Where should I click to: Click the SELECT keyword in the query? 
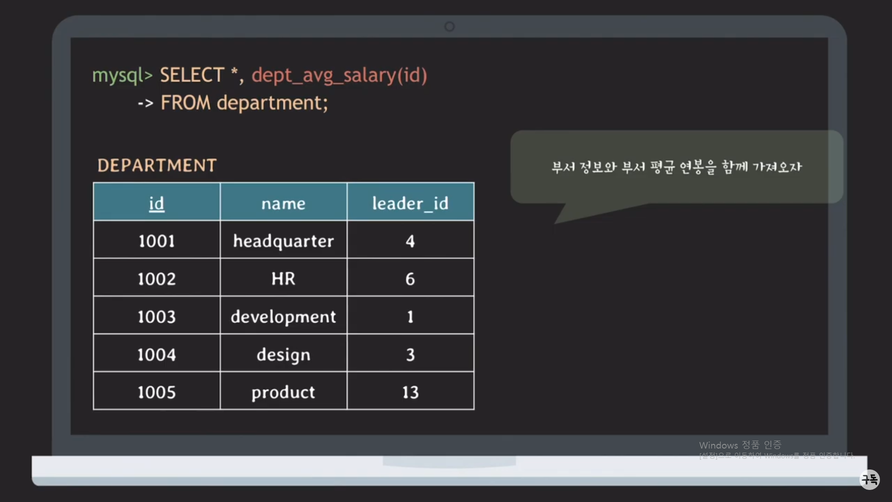tap(192, 75)
